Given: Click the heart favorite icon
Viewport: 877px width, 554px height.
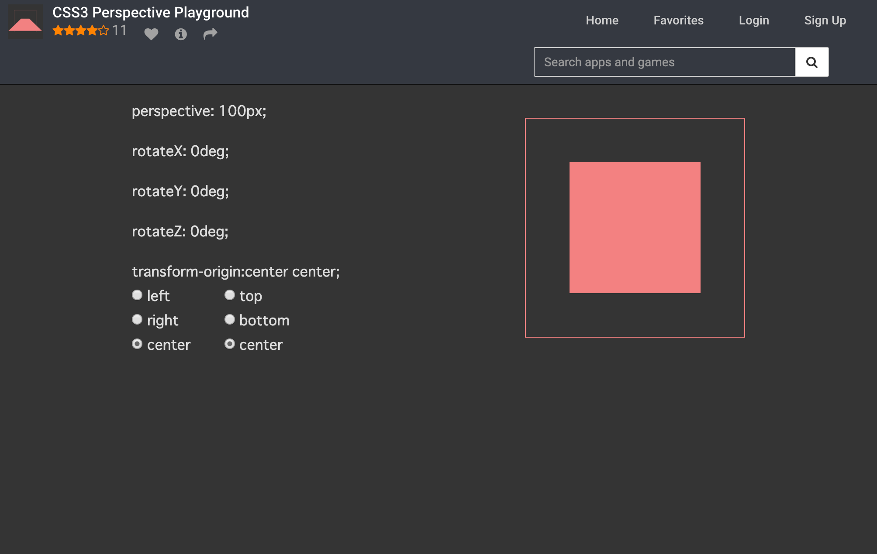Looking at the screenshot, I should point(151,34).
